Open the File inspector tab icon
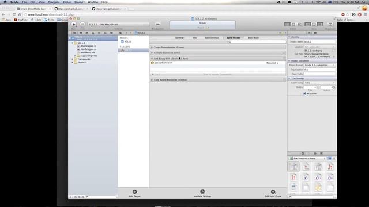 [309, 33]
